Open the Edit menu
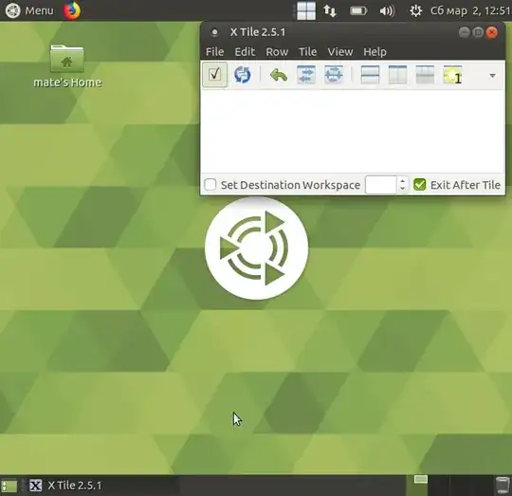The width and height of the screenshot is (512, 496). (x=245, y=51)
